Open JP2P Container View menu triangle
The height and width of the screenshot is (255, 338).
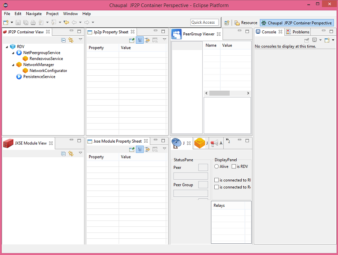point(81,39)
